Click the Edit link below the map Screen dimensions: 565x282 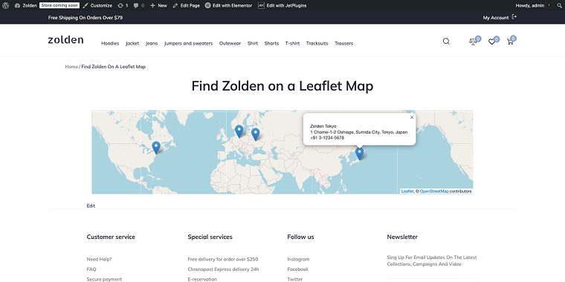pos(91,206)
